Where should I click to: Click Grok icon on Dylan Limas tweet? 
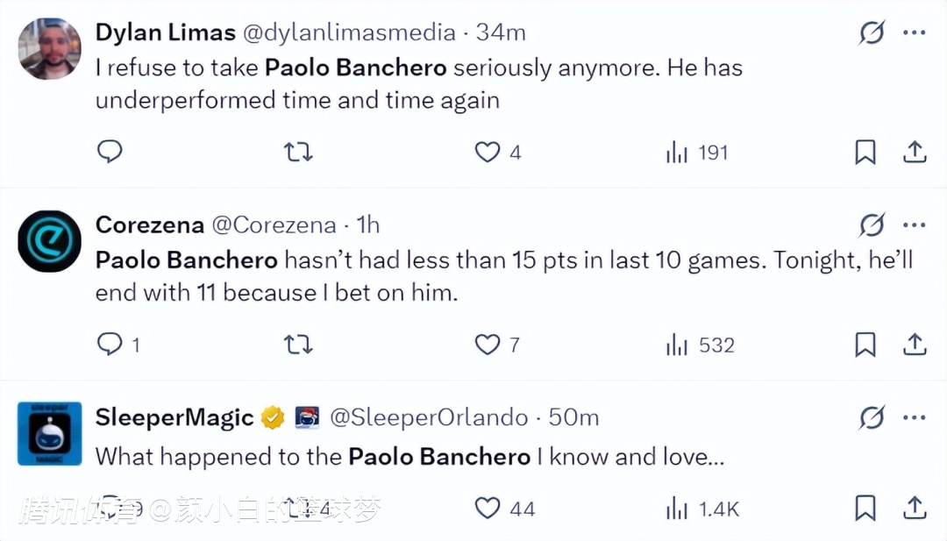click(872, 33)
